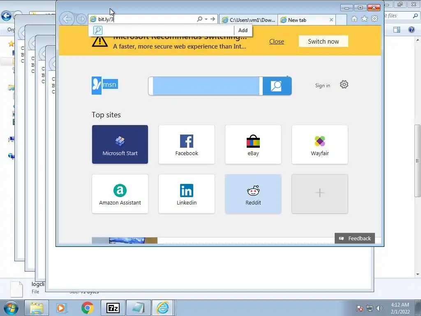The image size is (421, 316).
Task: Open the address bar autocomplete dropdown arrow
Action: coord(206,19)
